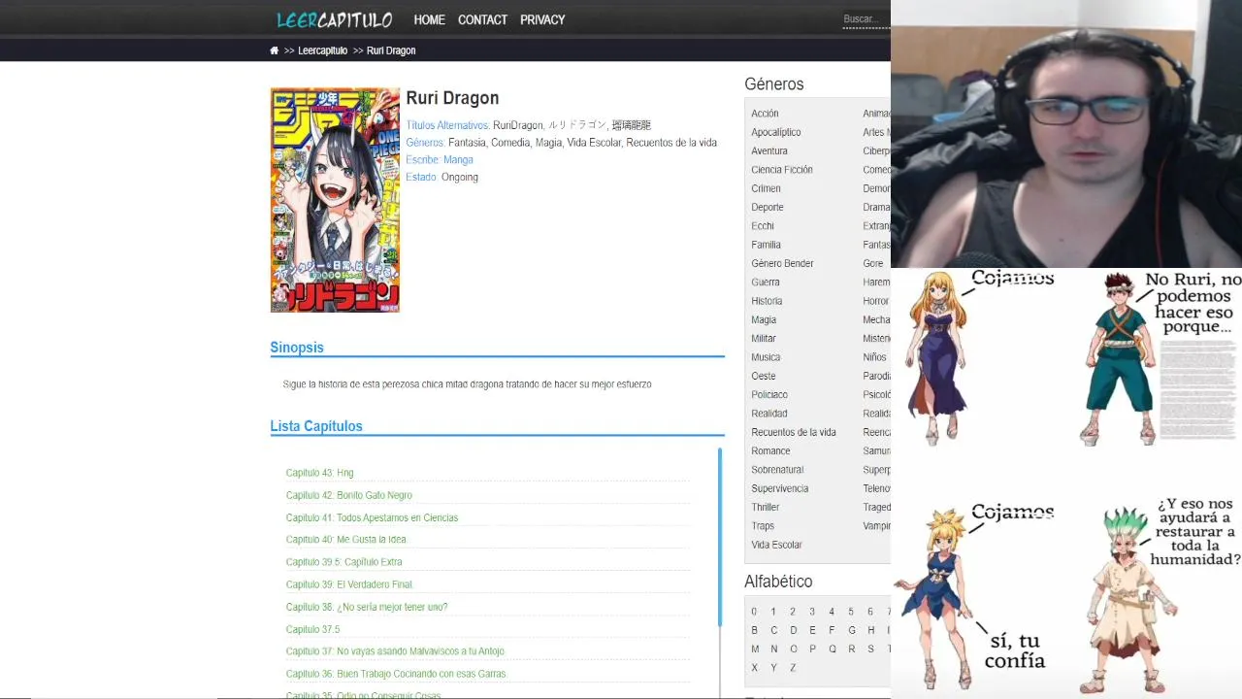
Task: Select the Harem genre
Action: [876, 283]
